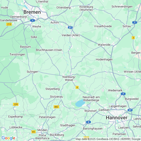Click the yellow 239 road shield
Screen dimensions: 141x141
click(x=16, y=104)
